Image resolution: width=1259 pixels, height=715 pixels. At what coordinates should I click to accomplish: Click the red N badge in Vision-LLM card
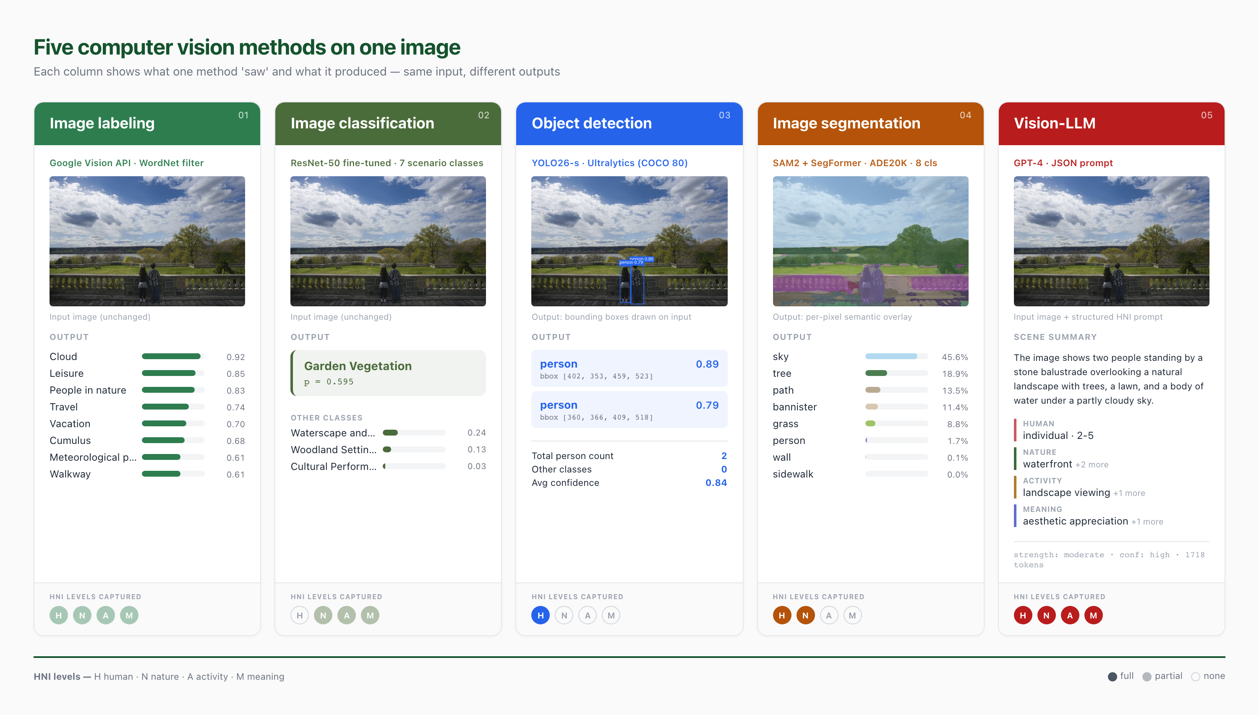point(1047,615)
